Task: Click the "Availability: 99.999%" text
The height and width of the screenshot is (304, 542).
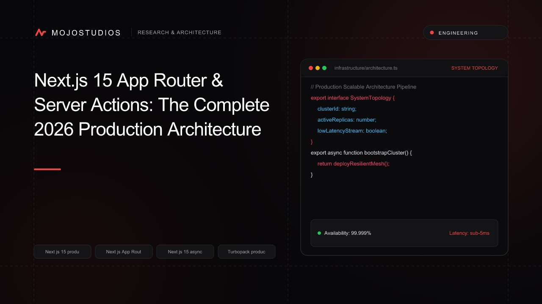Action: point(348,233)
